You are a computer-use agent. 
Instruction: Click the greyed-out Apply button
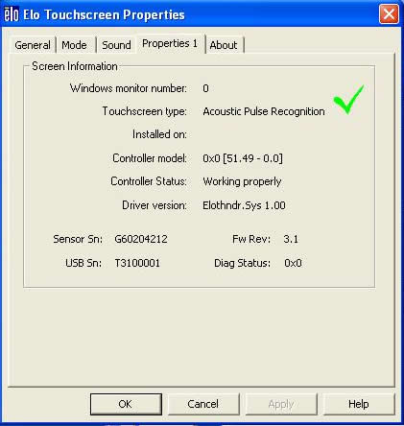[x=281, y=404]
